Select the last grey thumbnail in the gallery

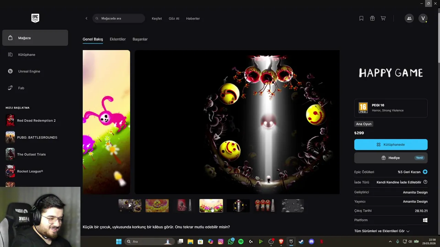(x=292, y=206)
